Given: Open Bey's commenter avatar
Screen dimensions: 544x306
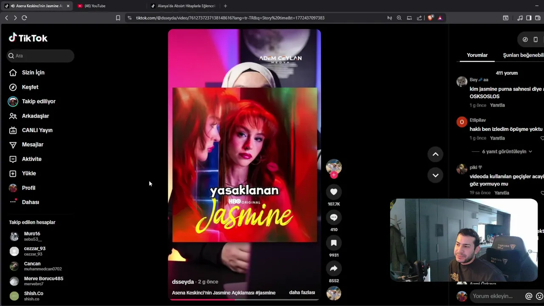Looking at the screenshot, I should [x=462, y=82].
